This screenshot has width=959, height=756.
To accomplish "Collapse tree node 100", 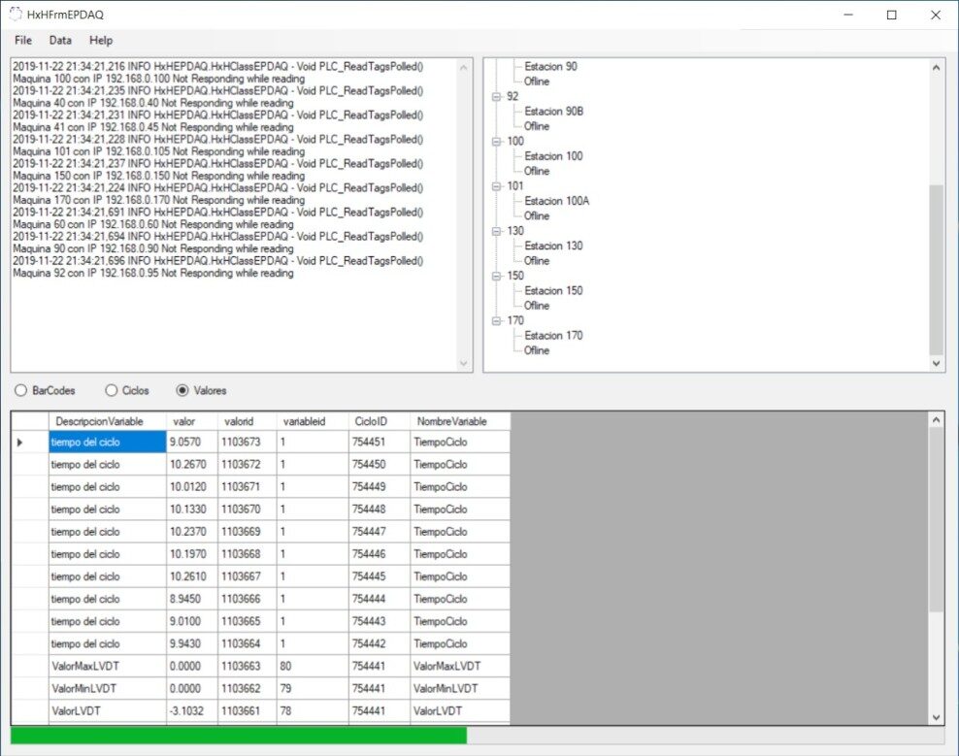I will point(497,142).
